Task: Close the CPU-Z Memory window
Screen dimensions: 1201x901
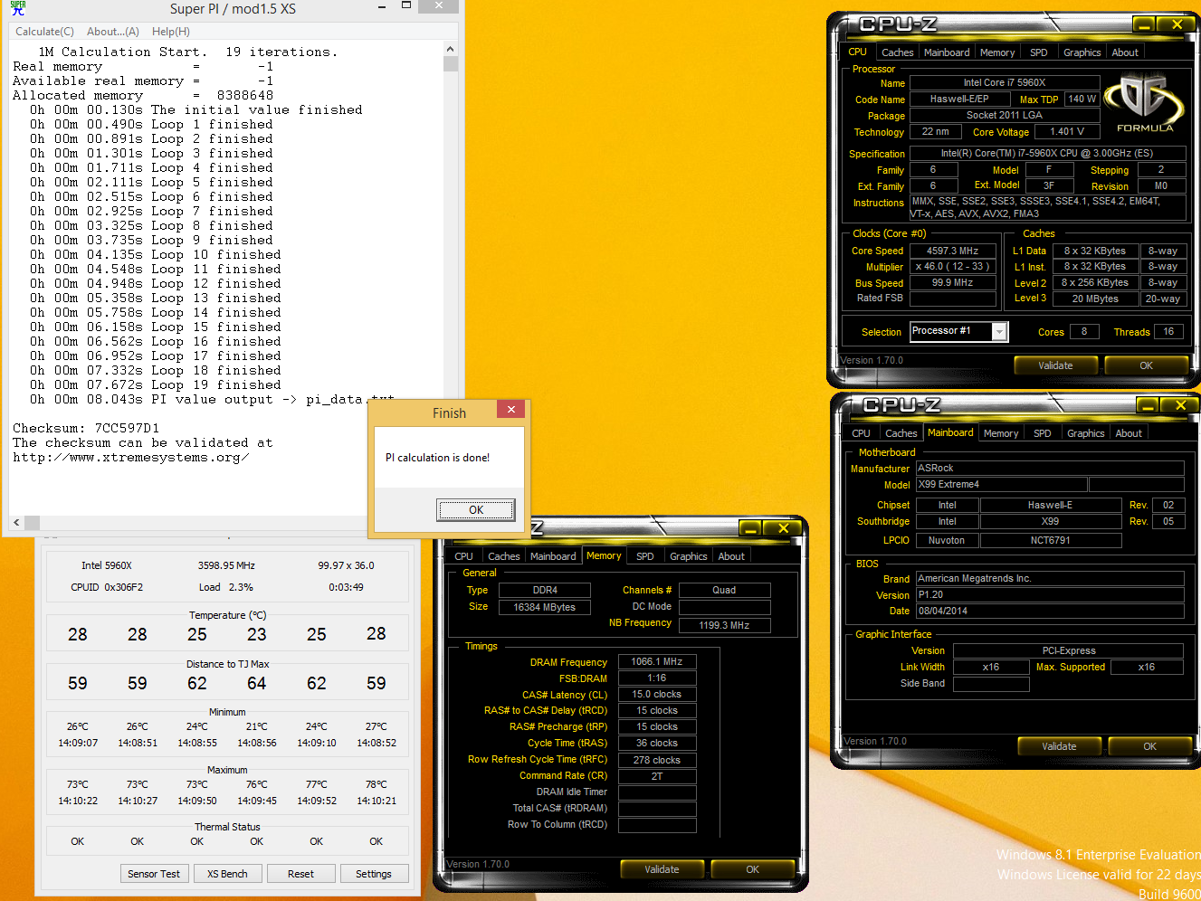Action: [783, 528]
